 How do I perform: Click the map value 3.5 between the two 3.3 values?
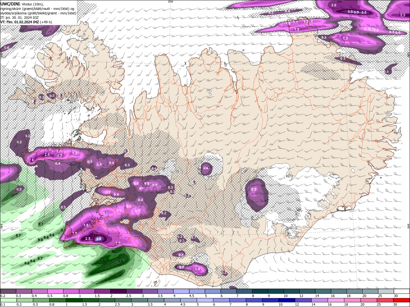point(356,12)
